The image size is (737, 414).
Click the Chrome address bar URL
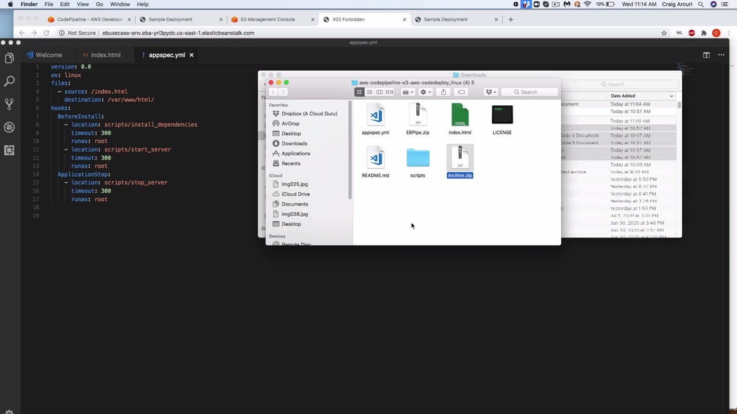178,33
